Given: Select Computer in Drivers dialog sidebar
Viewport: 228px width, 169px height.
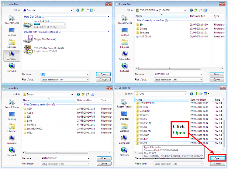Looking at the screenshot, I should click(12, 140).
